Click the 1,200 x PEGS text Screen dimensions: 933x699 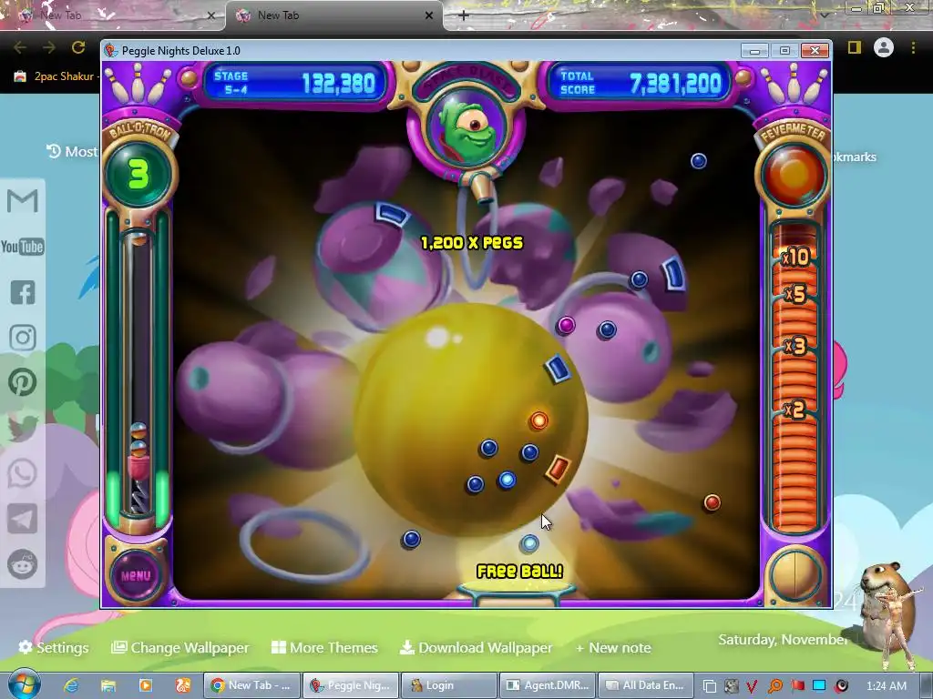pos(472,242)
